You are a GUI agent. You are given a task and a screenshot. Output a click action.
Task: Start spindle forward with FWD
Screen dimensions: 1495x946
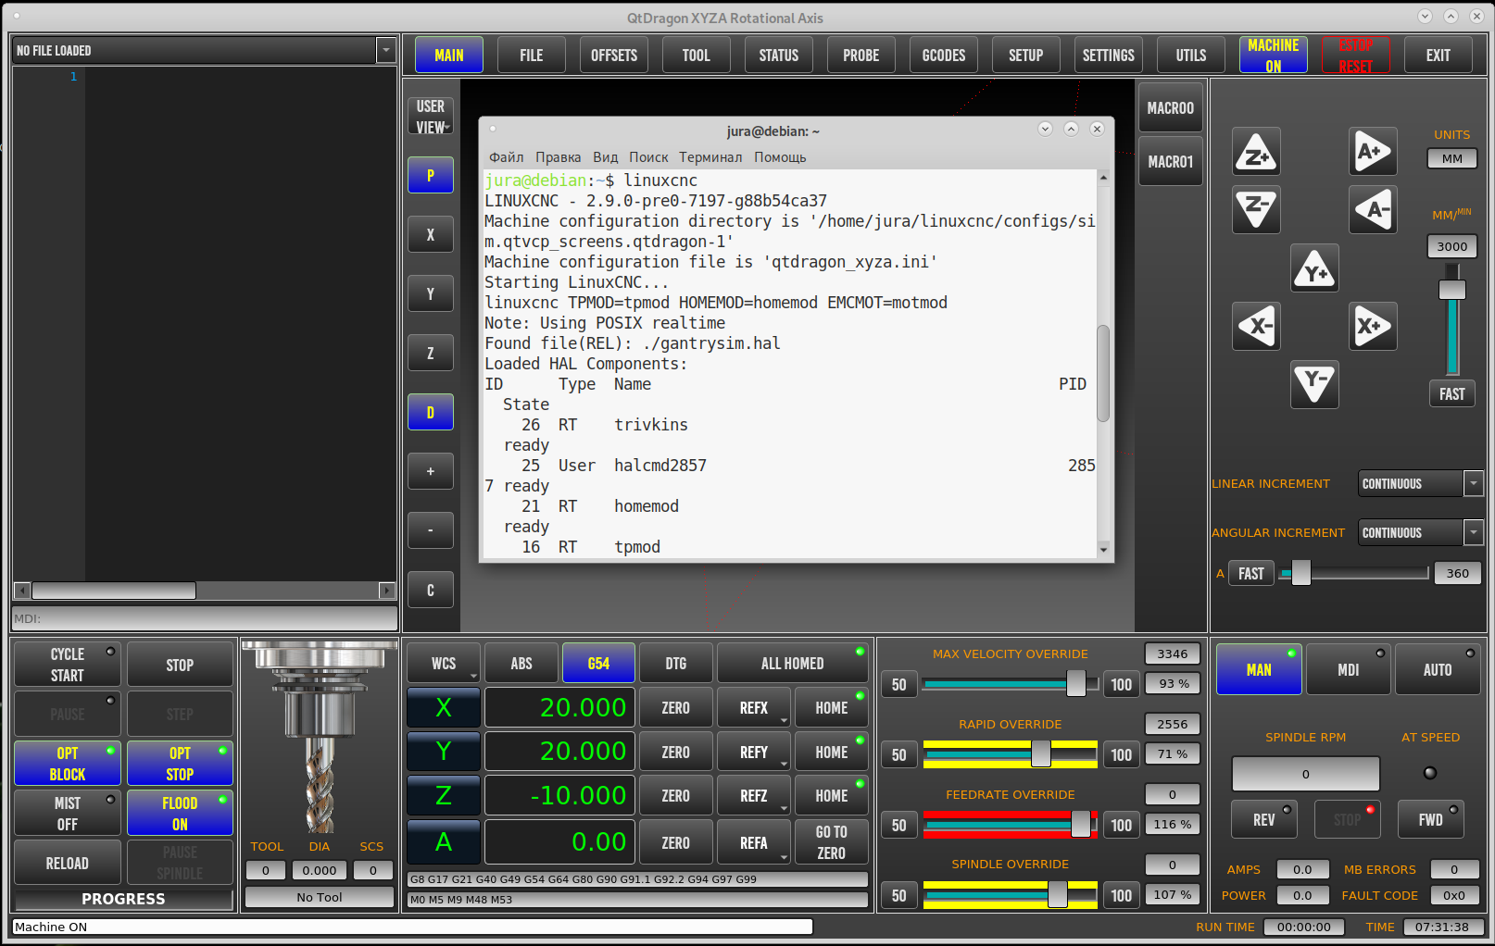(1431, 819)
